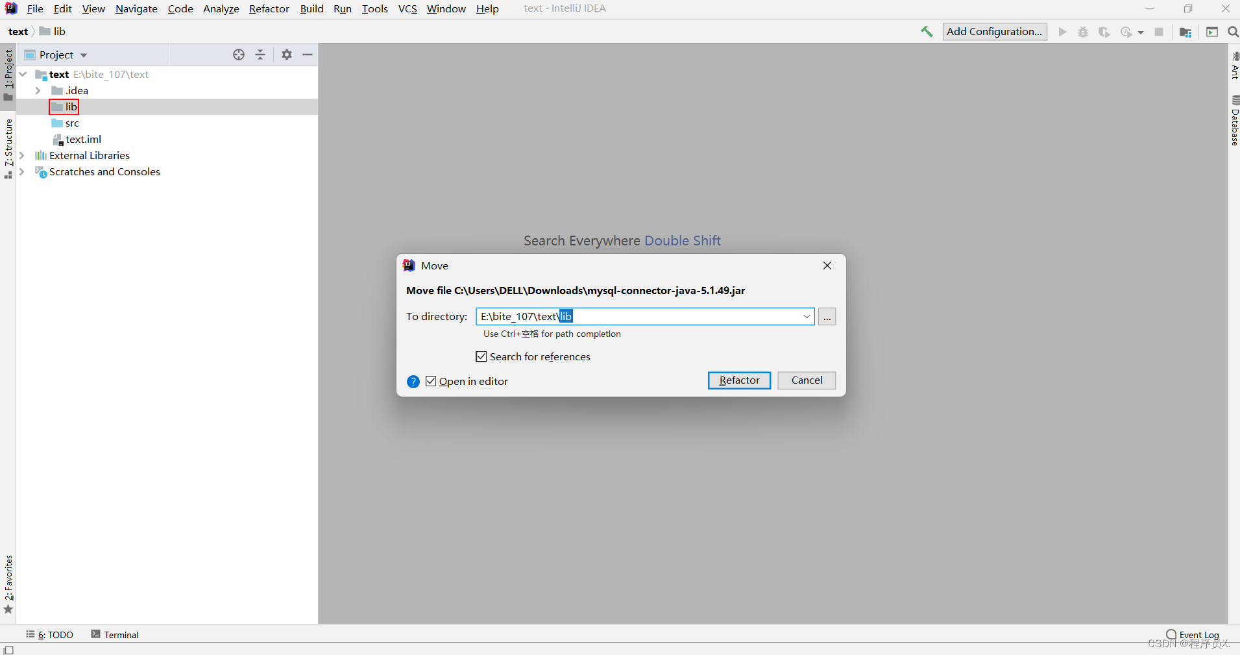Open the Edit menu
Screen dimensions: 1240x655
click(x=63, y=8)
